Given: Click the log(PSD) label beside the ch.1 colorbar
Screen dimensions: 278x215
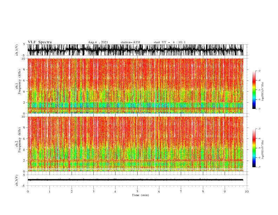Looking at the screenshot, I should click(x=263, y=92).
